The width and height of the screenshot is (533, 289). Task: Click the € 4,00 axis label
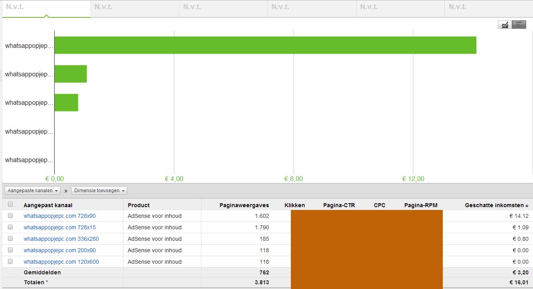click(x=174, y=179)
